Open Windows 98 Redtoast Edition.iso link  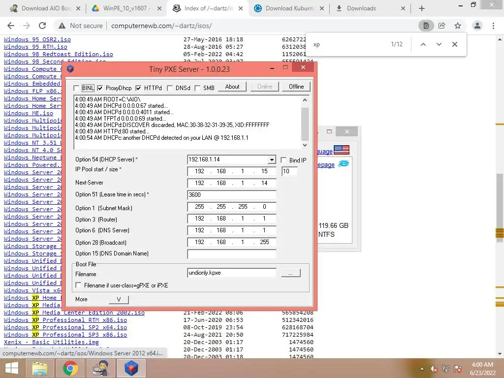tap(59, 54)
